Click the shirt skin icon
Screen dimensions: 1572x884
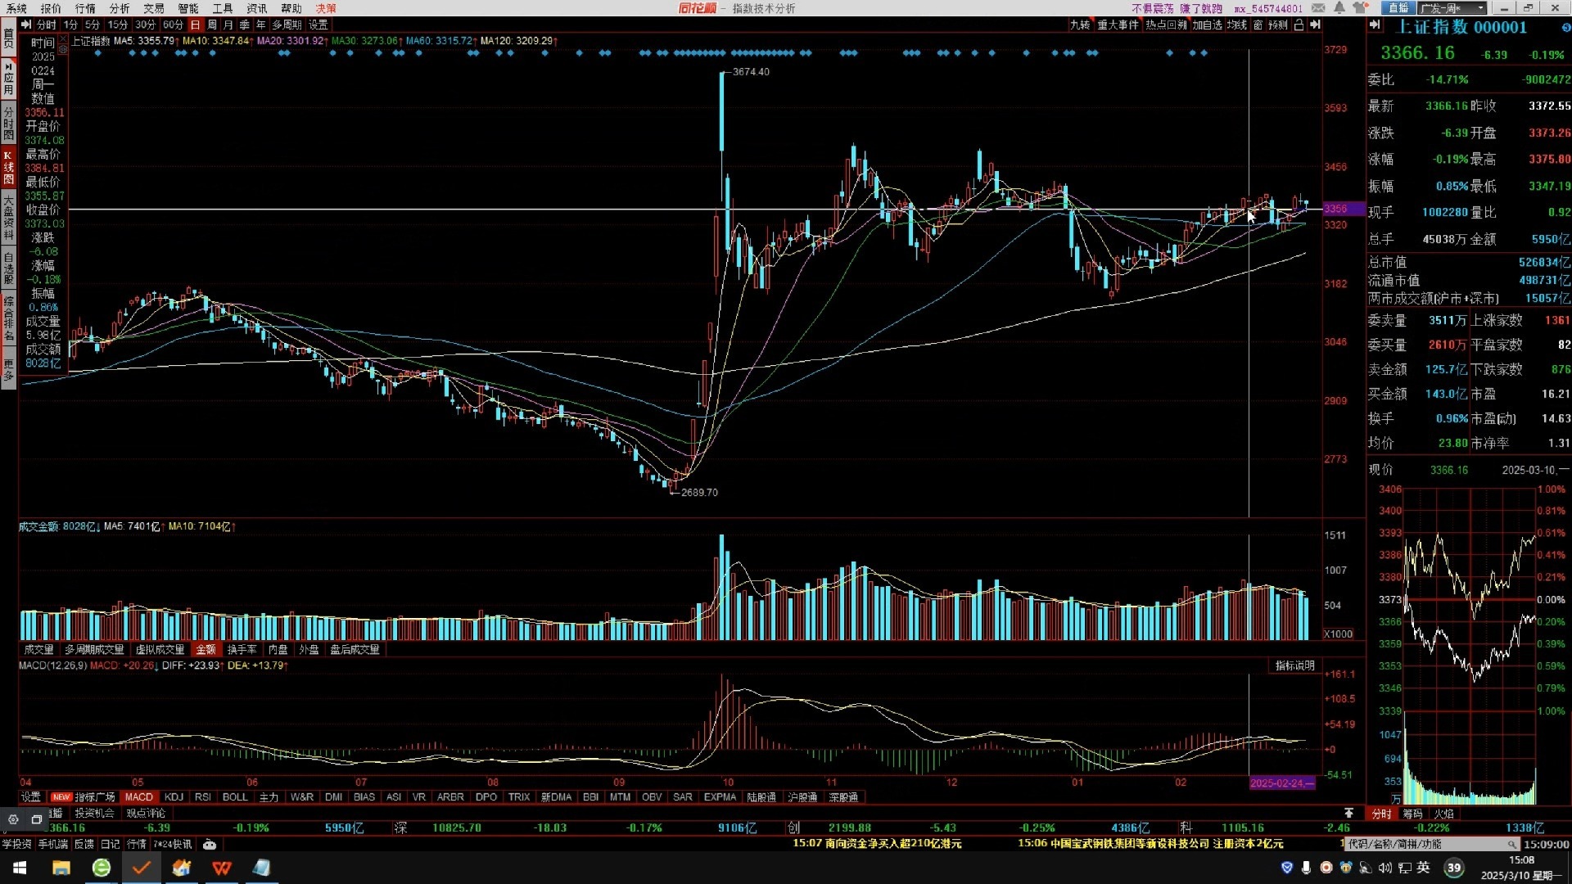pyautogui.click(x=1360, y=8)
